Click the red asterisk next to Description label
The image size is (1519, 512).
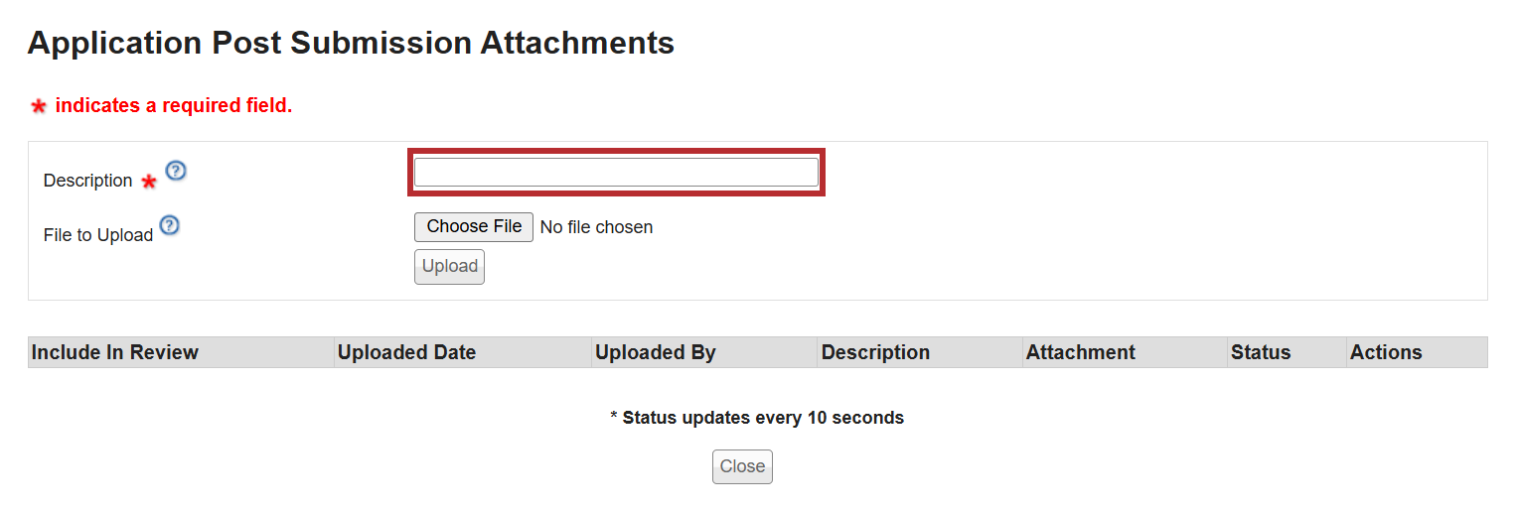pos(149,182)
